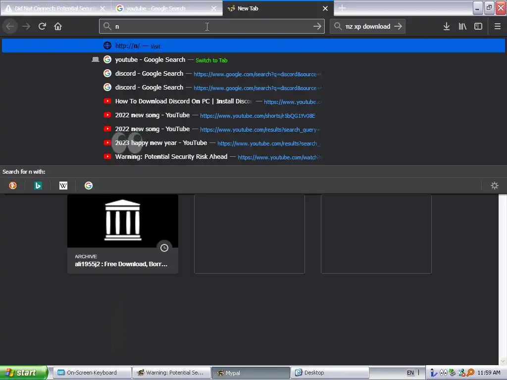
Task: Select How To Download Discord On PC suggestion
Action: coord(253,101)
